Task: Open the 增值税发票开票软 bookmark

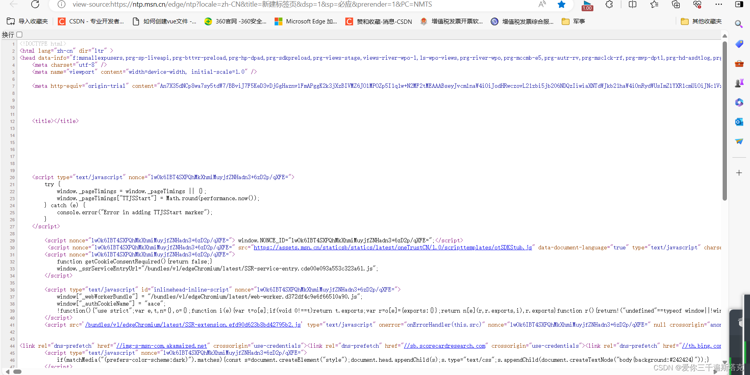Action: 452,21
